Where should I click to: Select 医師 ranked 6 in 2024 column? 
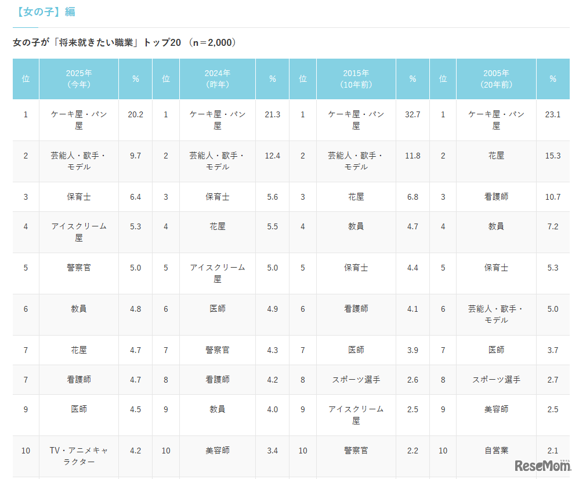pos(217,309)
